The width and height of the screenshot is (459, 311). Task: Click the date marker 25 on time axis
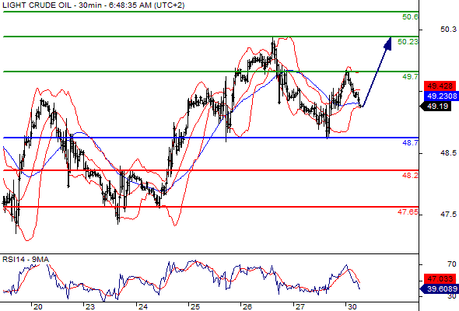(x=195, y=306)
